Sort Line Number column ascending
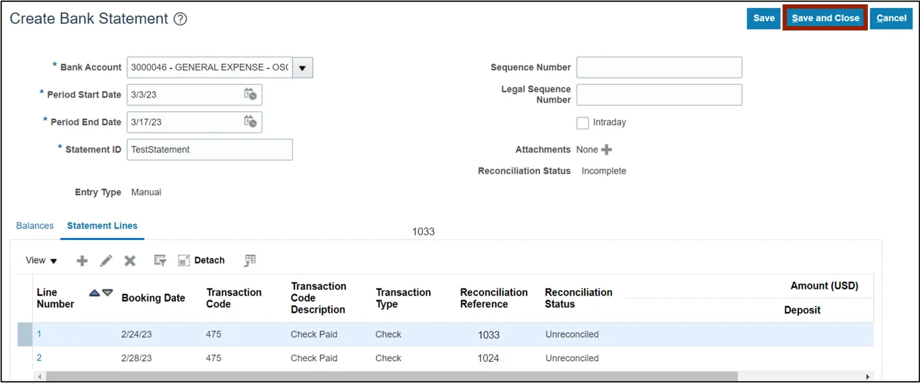Image resolution: width=920 pixels, height=383 pixels. click(94, 293)
